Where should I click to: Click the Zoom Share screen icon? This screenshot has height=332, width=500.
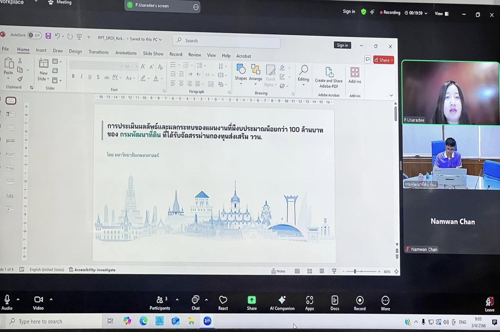coord(252,300)
